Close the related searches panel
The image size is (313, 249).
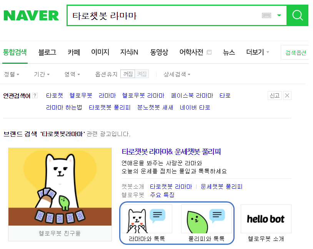pyautogui.click(x=287, y=96)
